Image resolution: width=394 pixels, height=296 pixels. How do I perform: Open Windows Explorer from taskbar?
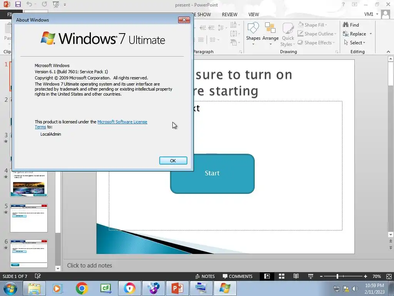[x=34, y=288]
